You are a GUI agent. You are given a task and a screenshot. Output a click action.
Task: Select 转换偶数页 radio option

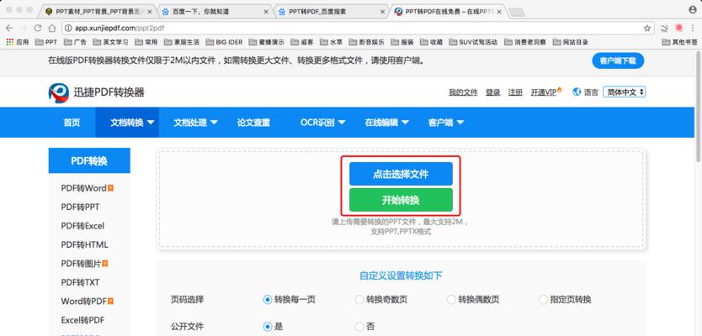(451, 299)
